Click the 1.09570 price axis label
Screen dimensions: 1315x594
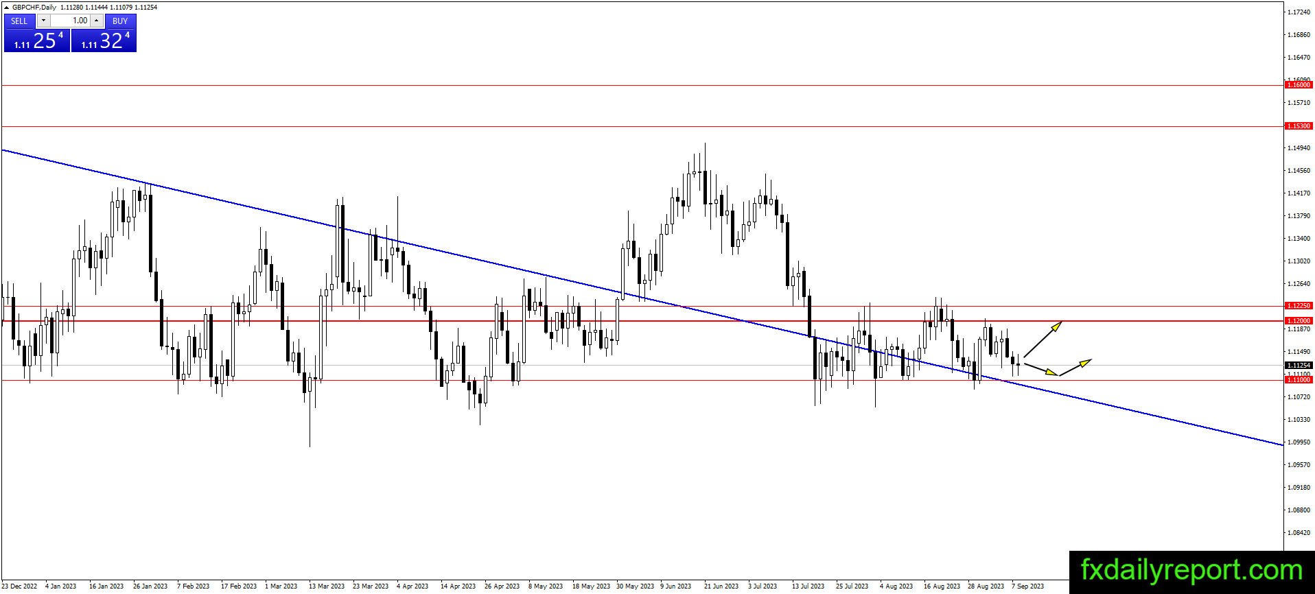point(1299,465)
